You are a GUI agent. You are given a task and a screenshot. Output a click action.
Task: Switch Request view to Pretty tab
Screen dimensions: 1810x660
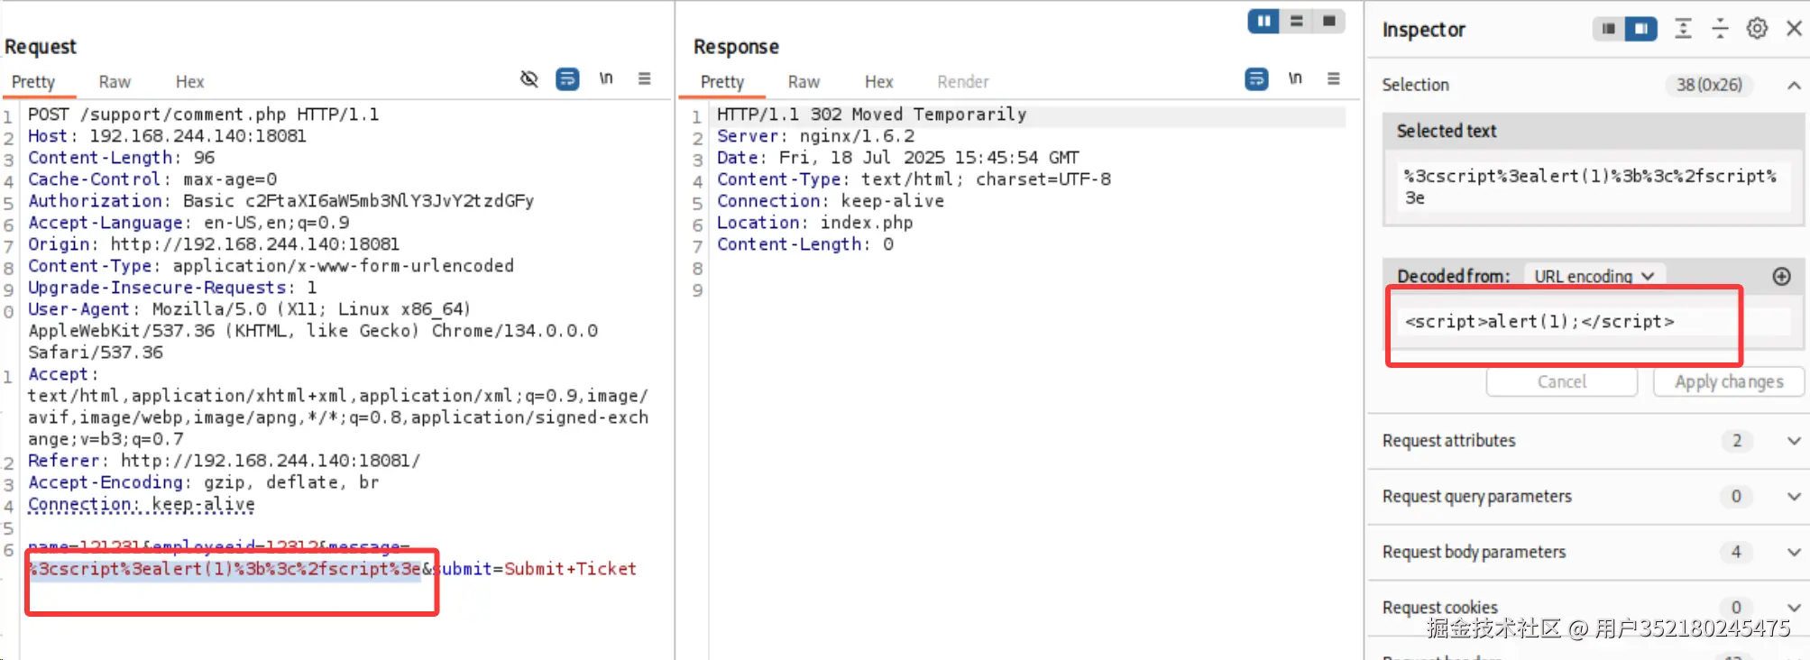(33, 82)
